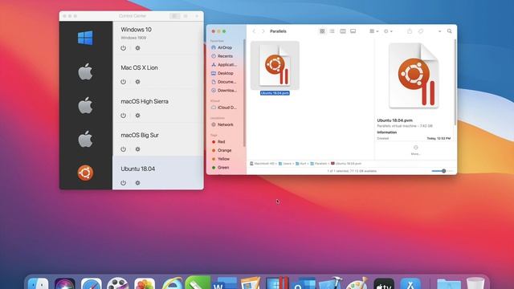Open iCloud Drive in Finder sidebar
The image size is (514, 289).
[x=224, y=108]
